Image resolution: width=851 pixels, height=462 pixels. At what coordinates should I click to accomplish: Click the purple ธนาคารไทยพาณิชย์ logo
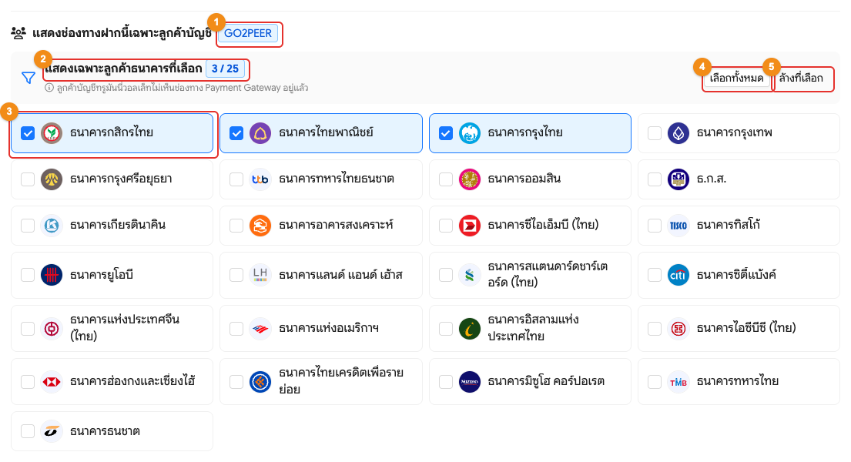point(260,133)
